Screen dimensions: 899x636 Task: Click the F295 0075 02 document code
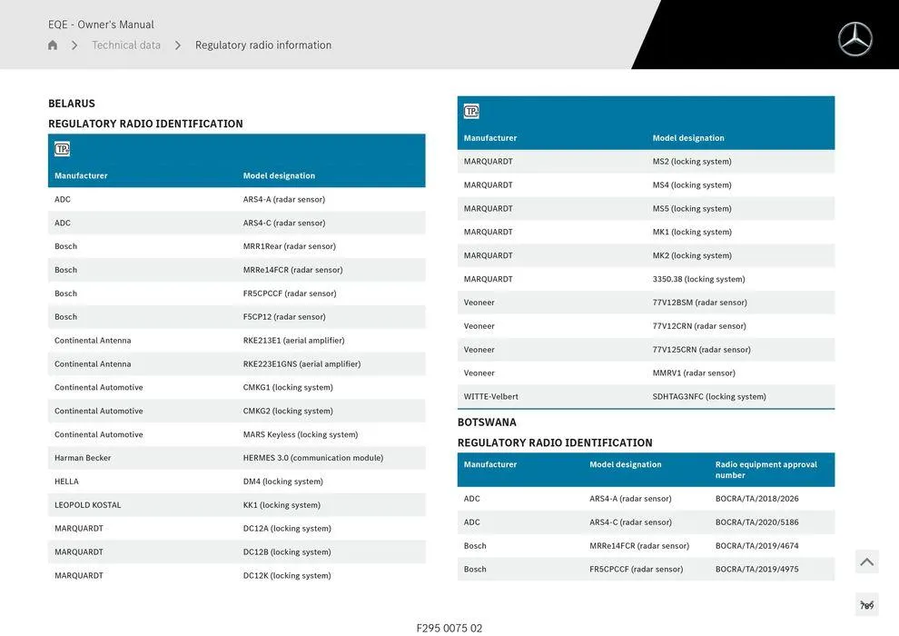(x=449, y=628)
